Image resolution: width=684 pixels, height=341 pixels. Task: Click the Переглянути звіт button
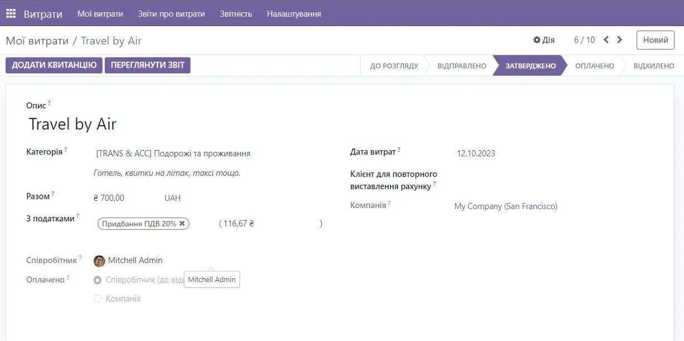coord(148,65)
